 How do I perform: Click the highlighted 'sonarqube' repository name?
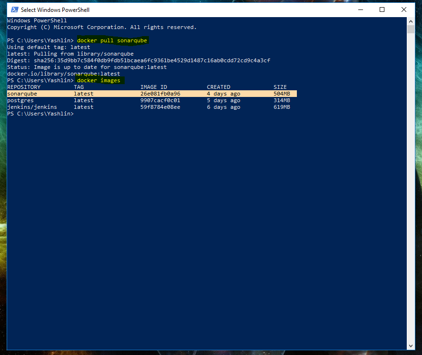pyautogui.click(x=22, y=94)
